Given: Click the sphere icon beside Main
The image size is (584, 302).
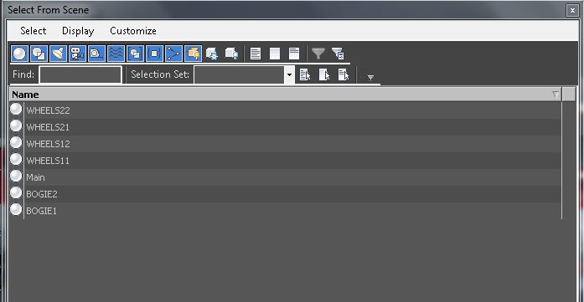Looking at the screenshot, I should (16, 176).
